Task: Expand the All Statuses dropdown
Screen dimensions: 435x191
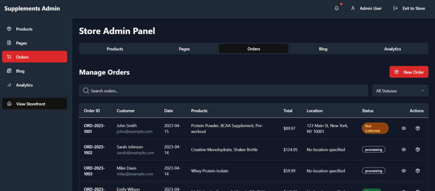Action: [400, 91]
